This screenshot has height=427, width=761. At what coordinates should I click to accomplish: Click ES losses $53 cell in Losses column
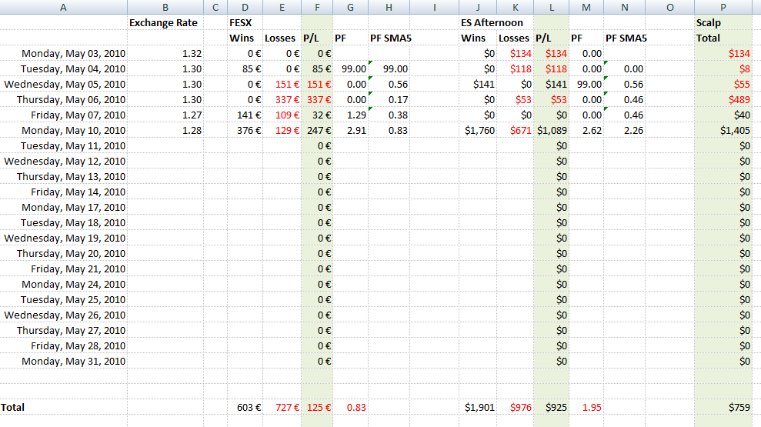tap(515, 99)
